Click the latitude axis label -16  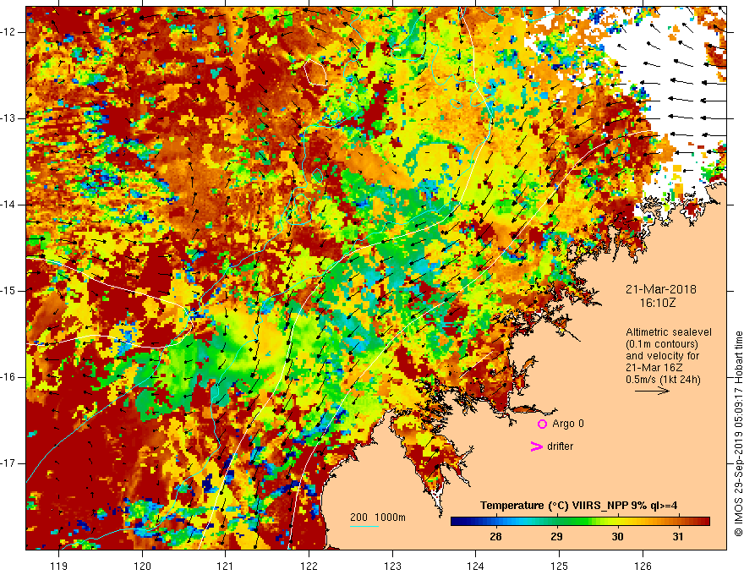tap(8, 377)
